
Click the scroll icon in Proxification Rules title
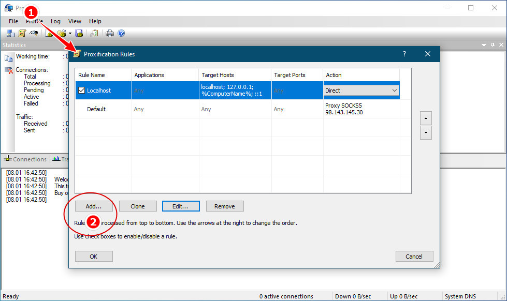(x=77, y=54)
